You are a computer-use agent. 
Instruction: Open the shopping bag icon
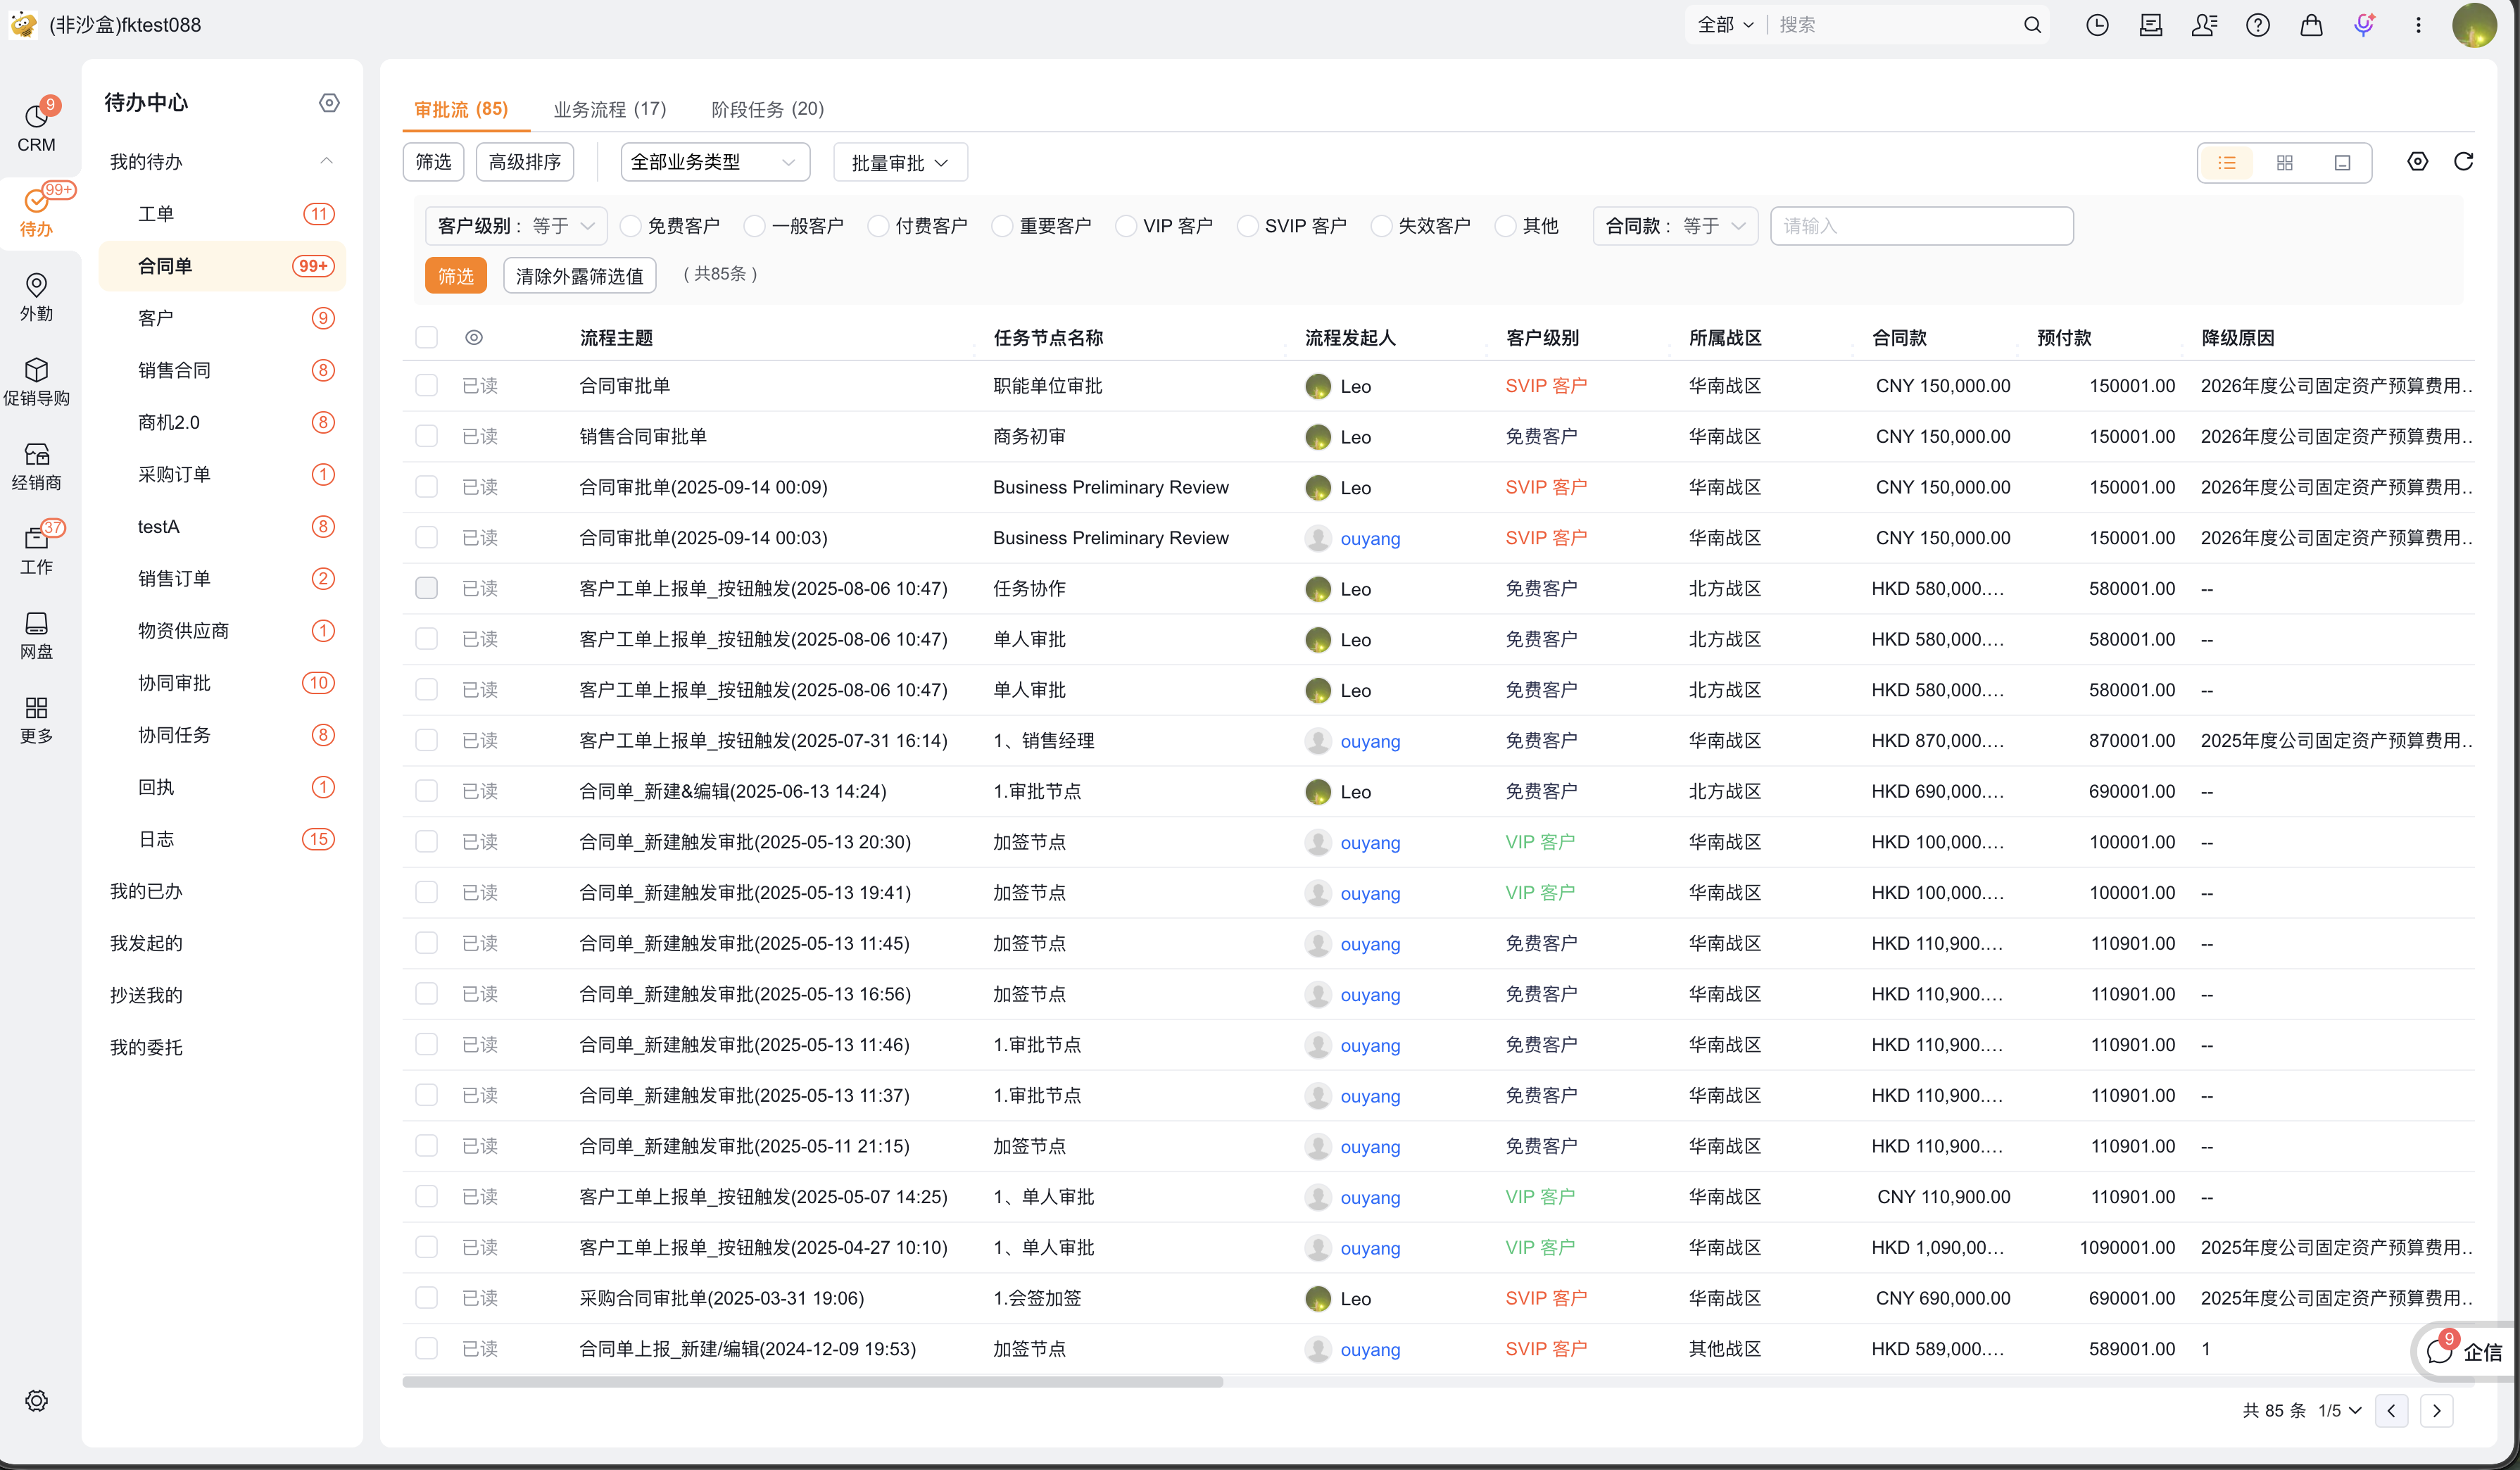(x=2311, y=25)
